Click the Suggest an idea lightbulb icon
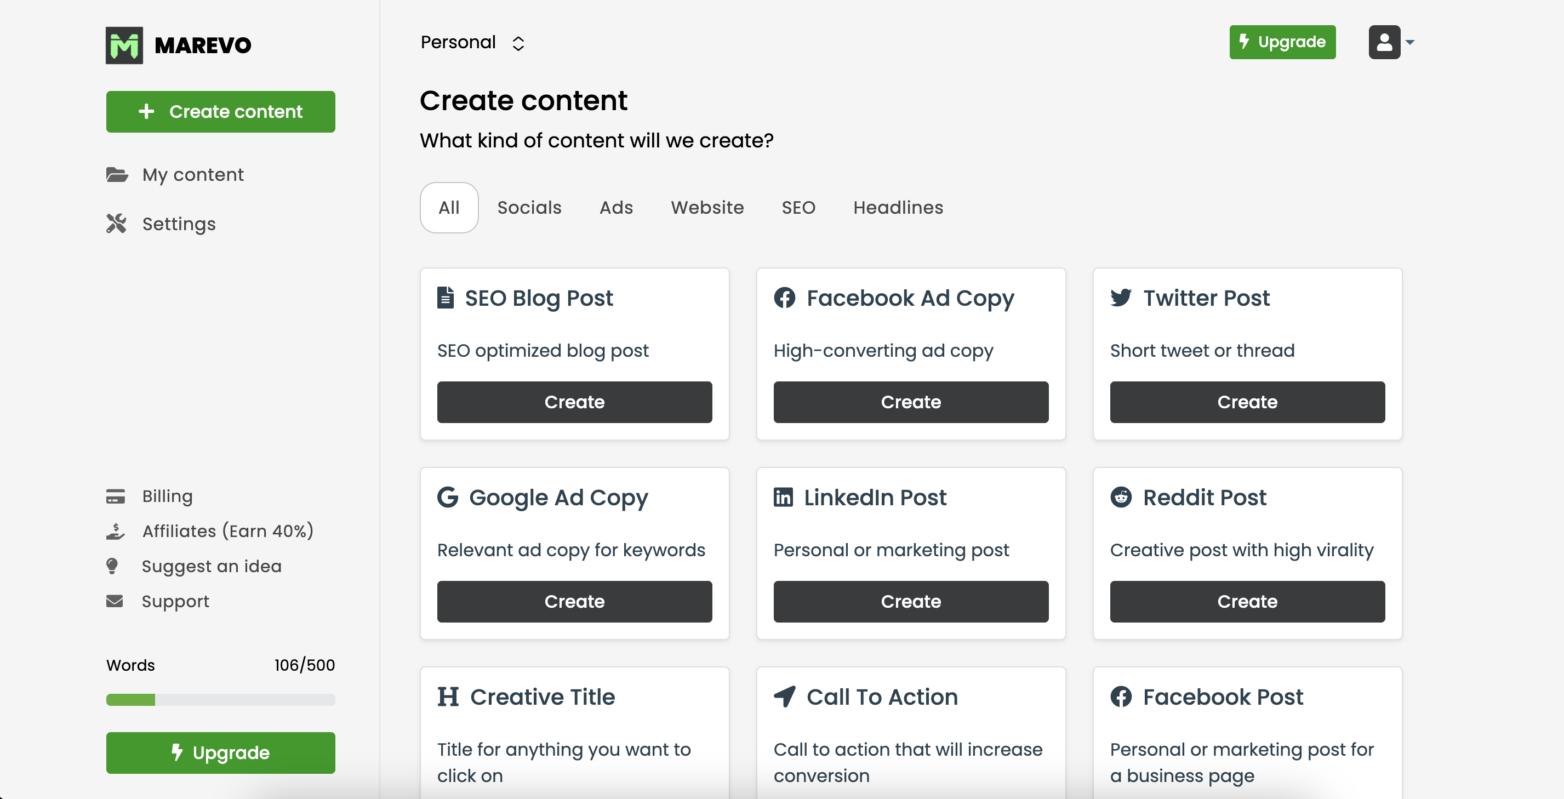1564x799 pixels. point(112,567)
